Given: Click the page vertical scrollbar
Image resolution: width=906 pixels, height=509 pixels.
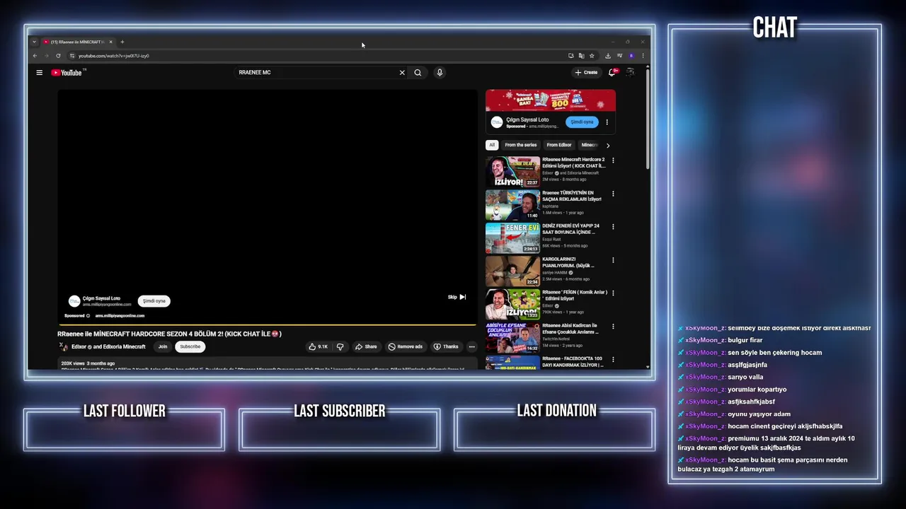Looking at the screenshot, I should pyautogui.click(x=647, y=118).
